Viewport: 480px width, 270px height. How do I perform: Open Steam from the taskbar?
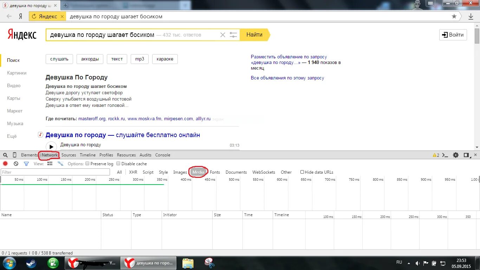31,263
